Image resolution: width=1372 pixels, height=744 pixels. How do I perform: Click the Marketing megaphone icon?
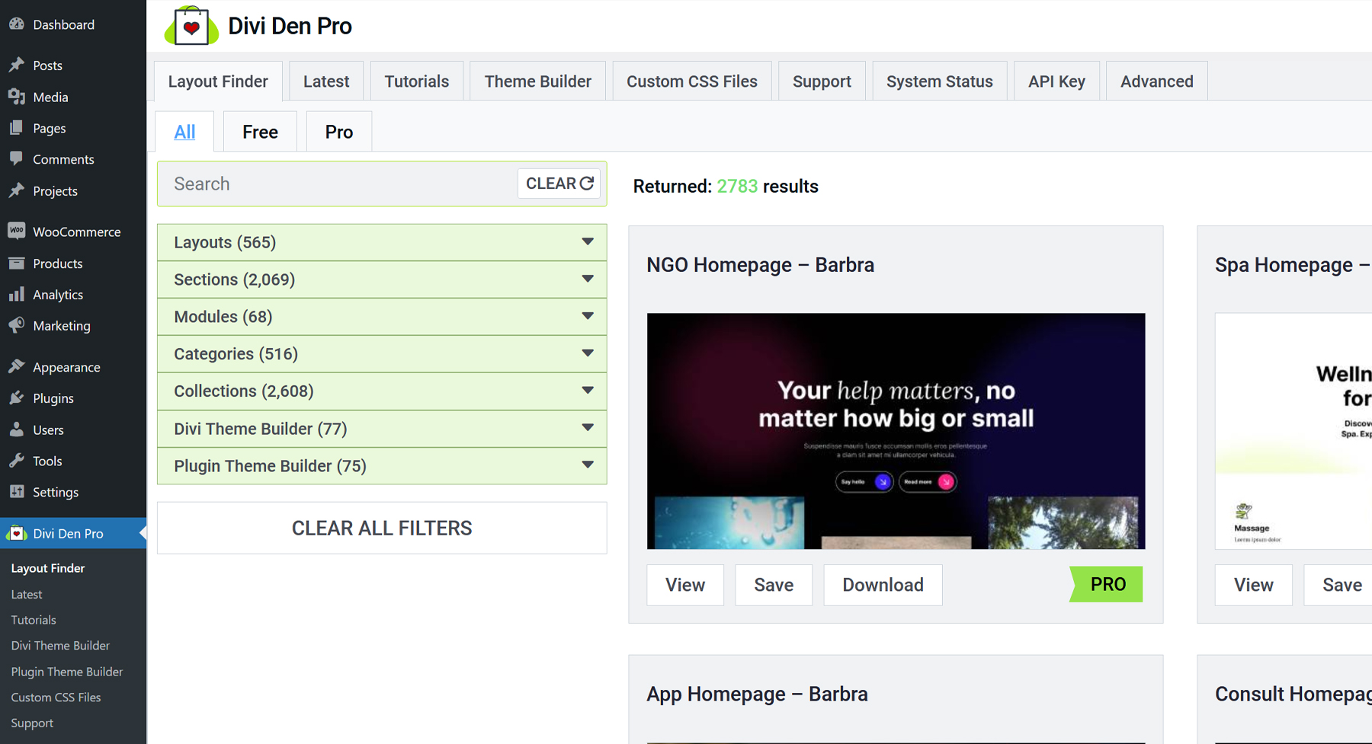click(x=17, y=325)
